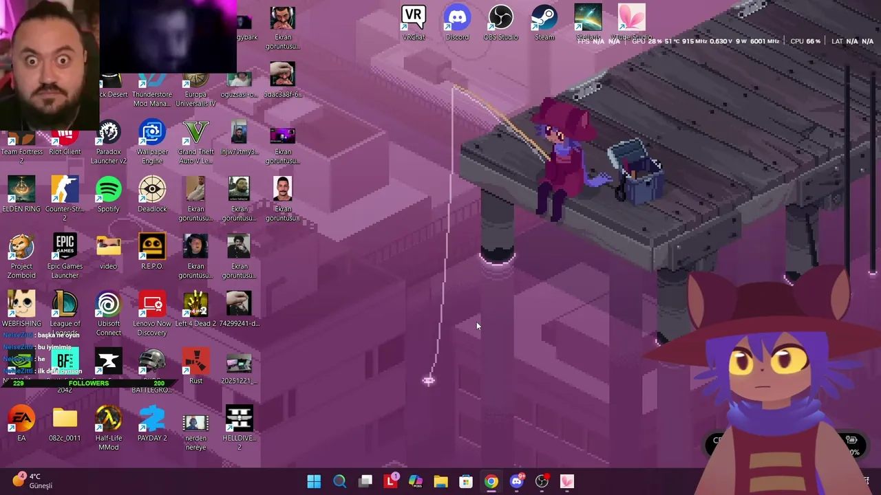Select the CurseForge anvil shortcut
This screenshot has width=881, height=495.
tap(109, 362)
